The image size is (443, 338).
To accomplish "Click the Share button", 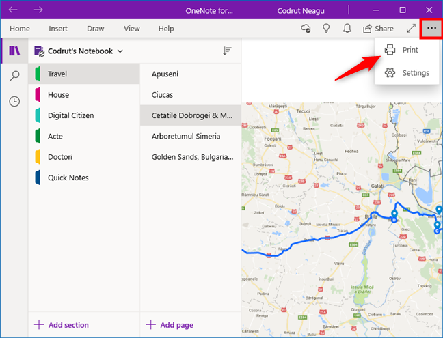I will pos(378,29).
